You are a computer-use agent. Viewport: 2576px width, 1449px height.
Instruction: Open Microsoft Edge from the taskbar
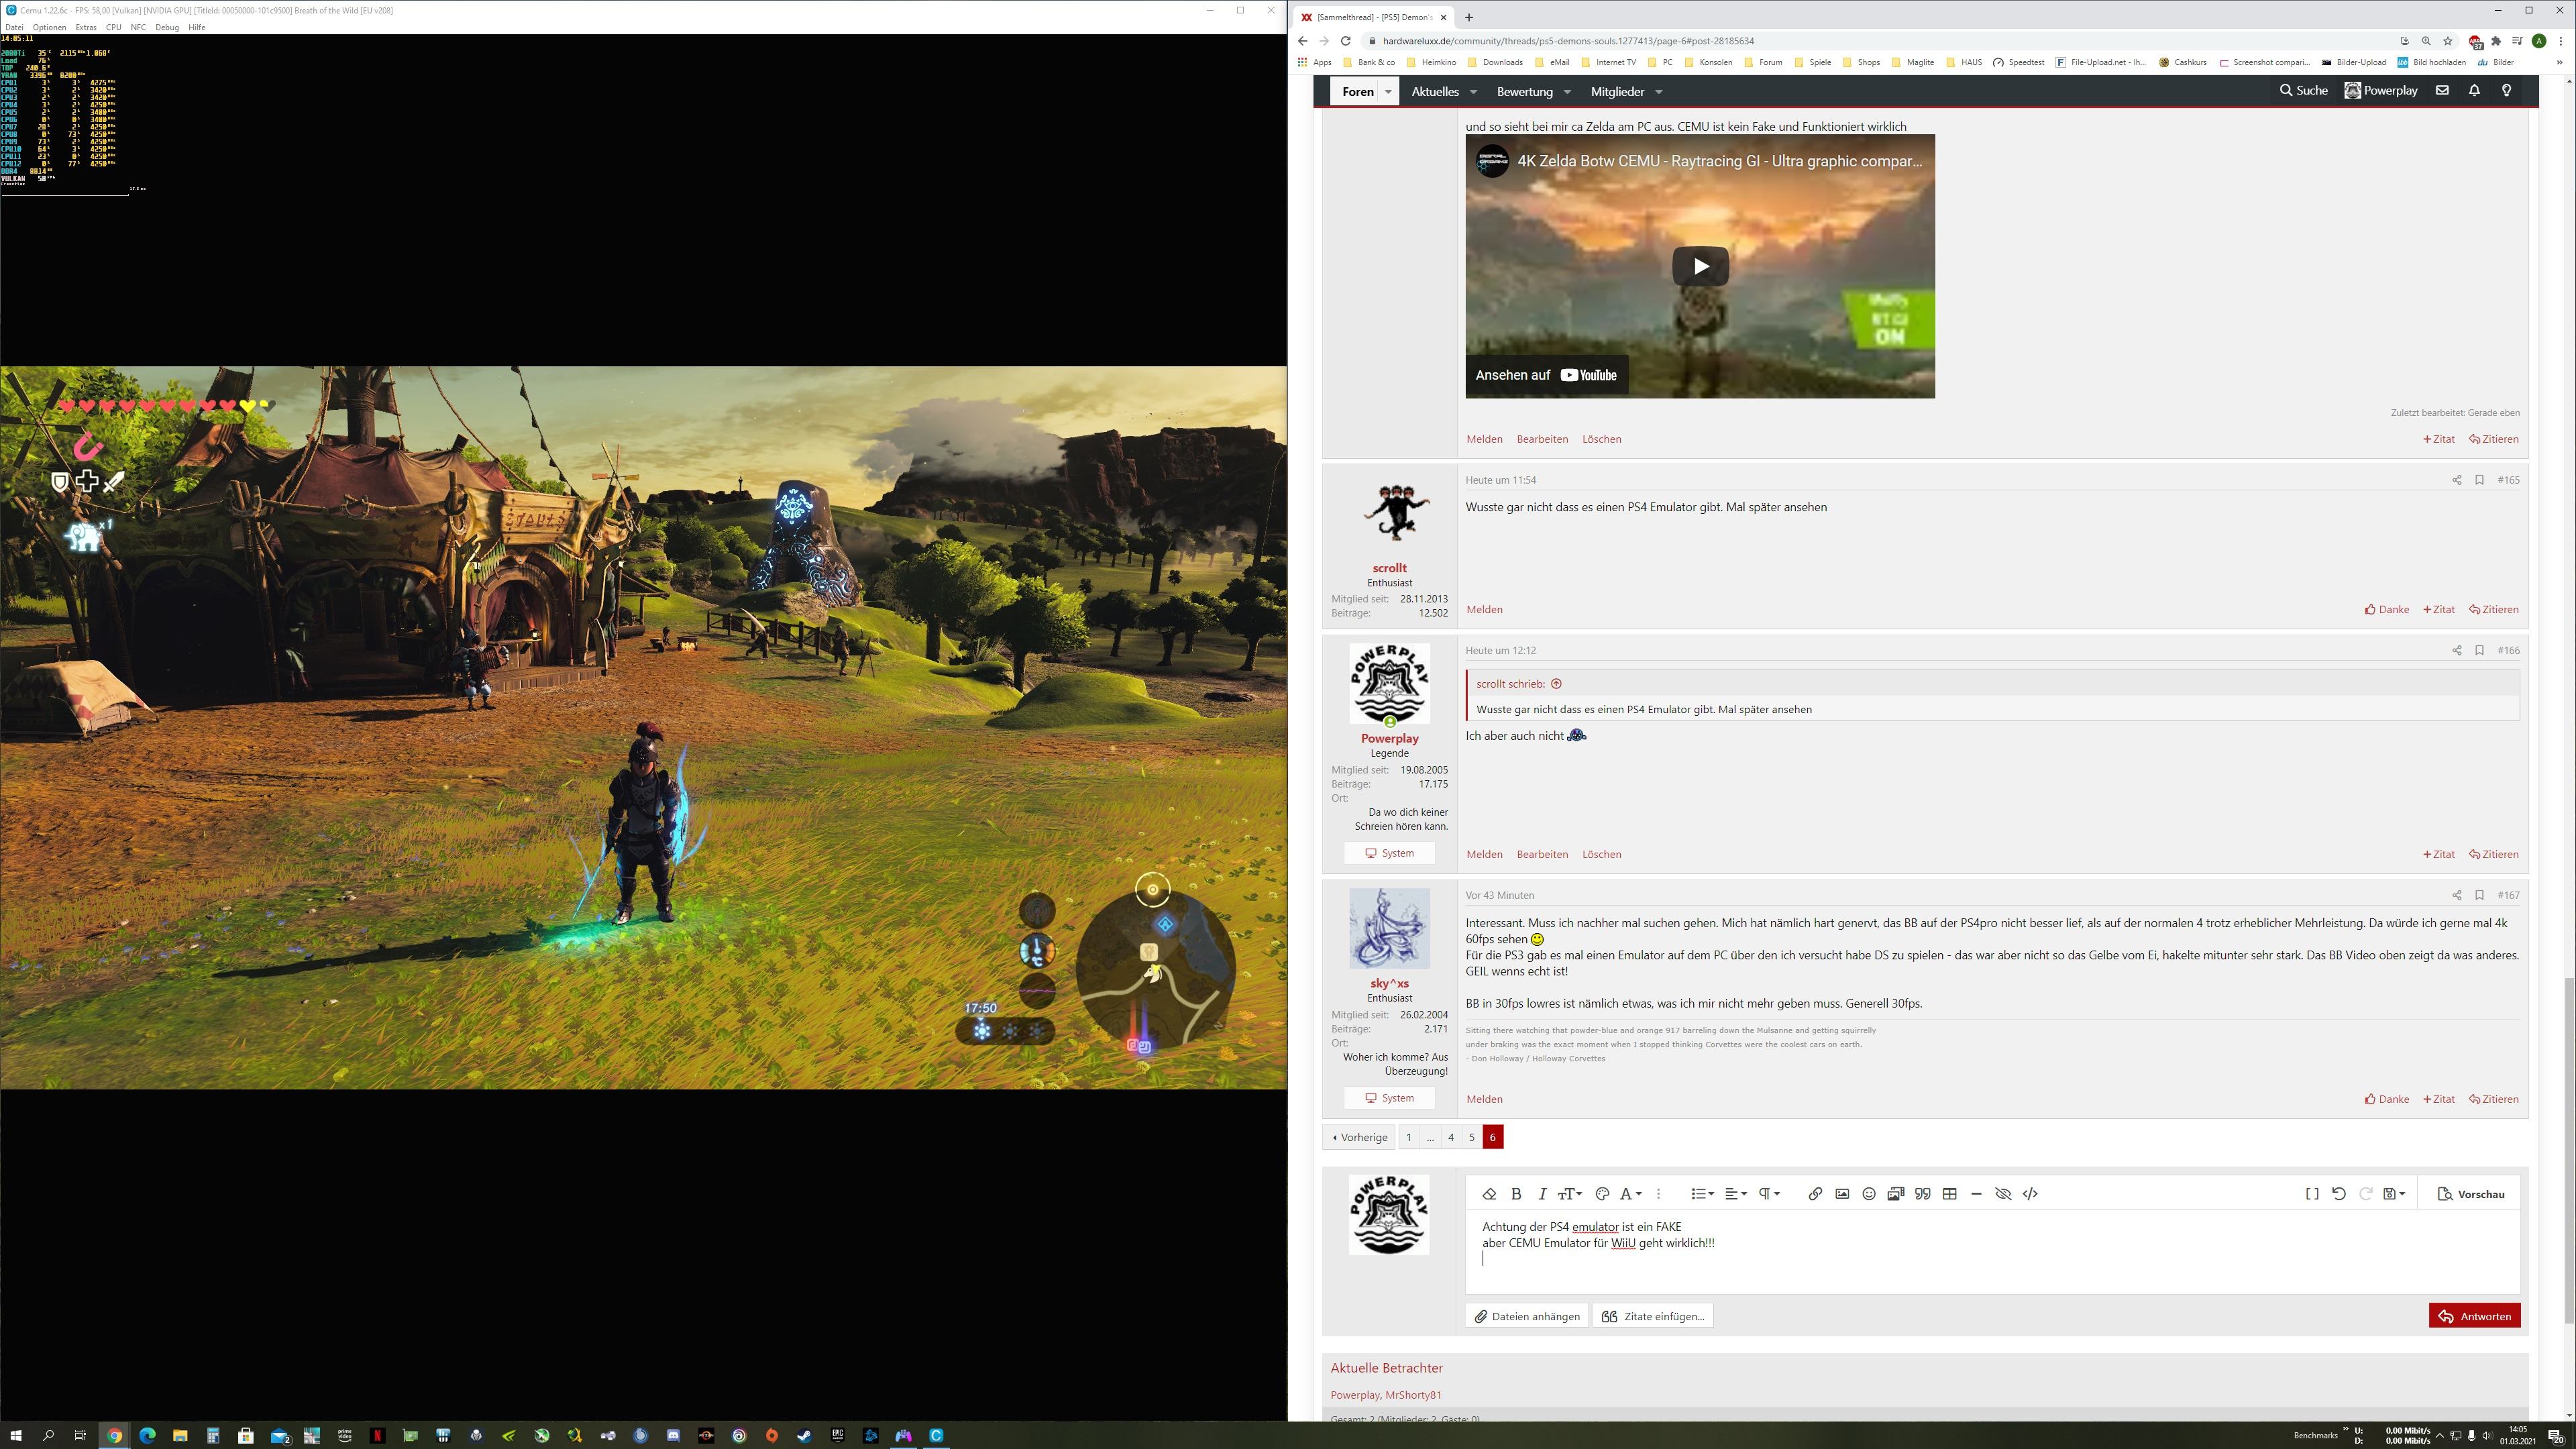[147, 1435]
